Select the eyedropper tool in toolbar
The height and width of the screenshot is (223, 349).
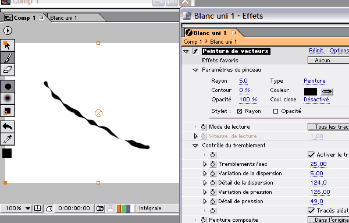(8, 139)
